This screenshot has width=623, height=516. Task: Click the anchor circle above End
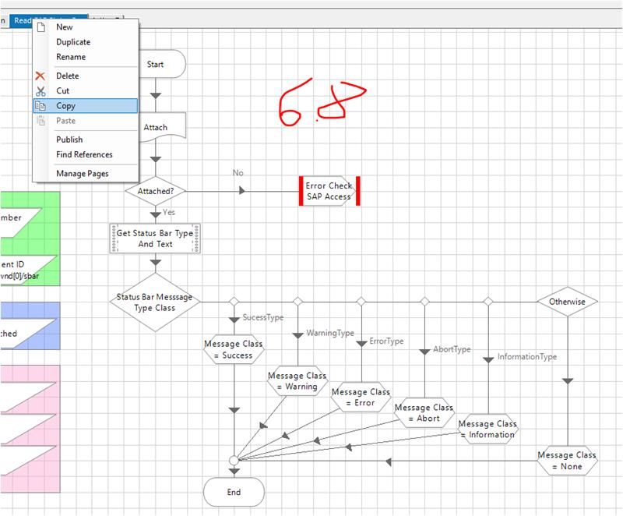click(234, 461)
